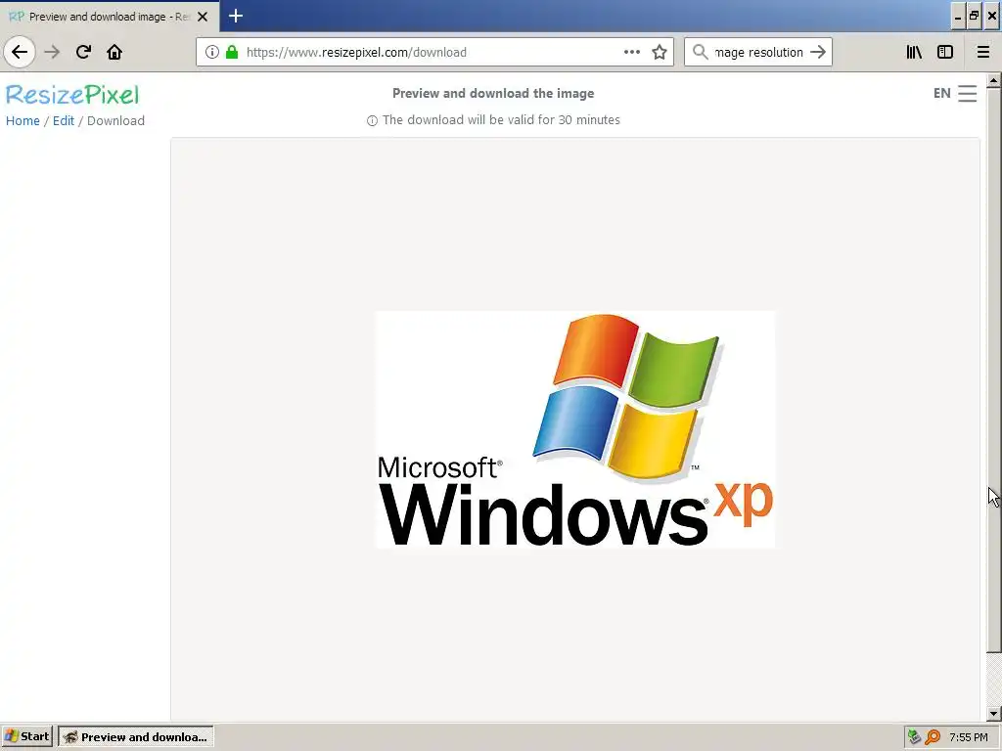Click the network system tray icon

[915, 737]
